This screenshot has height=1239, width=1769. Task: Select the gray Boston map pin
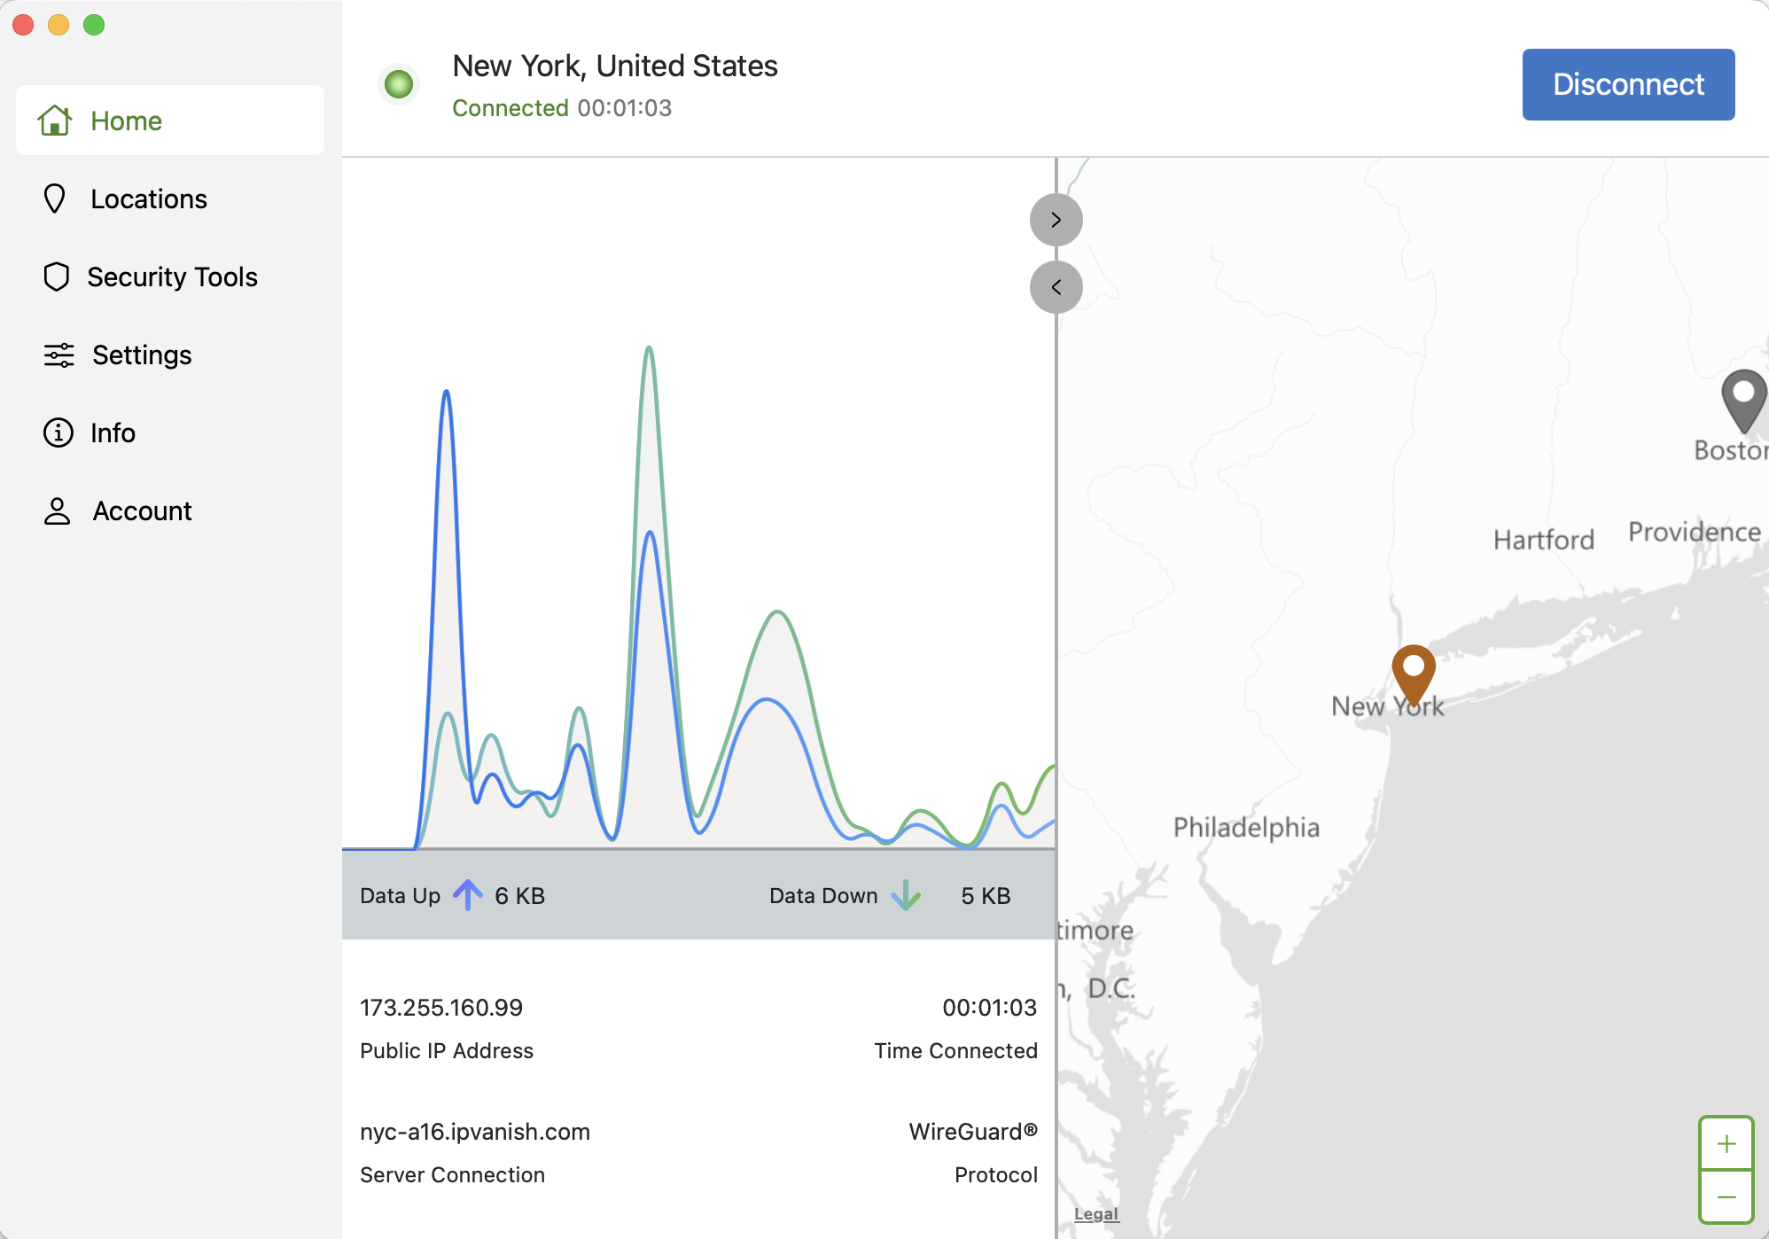(1743, 398)
